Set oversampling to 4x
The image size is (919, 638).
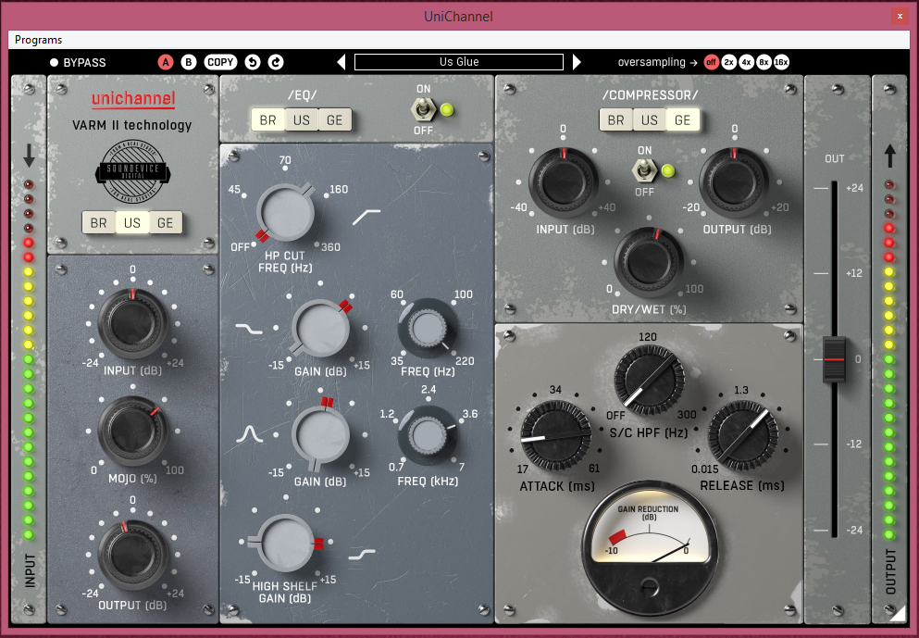coord(746,62)
